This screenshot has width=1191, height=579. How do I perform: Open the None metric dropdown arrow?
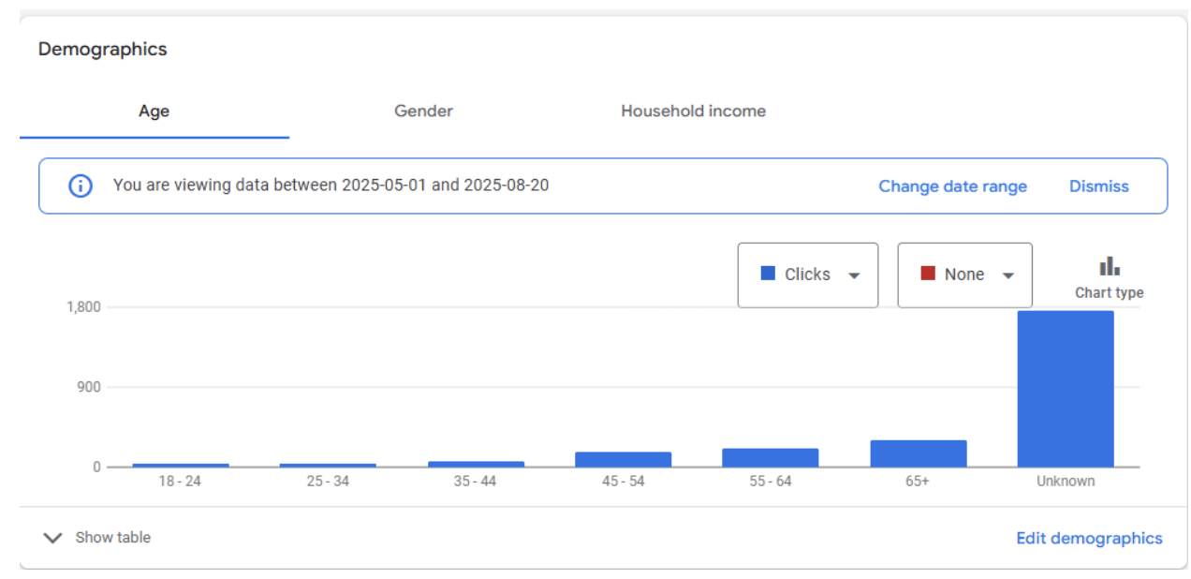click(1008, 275)
